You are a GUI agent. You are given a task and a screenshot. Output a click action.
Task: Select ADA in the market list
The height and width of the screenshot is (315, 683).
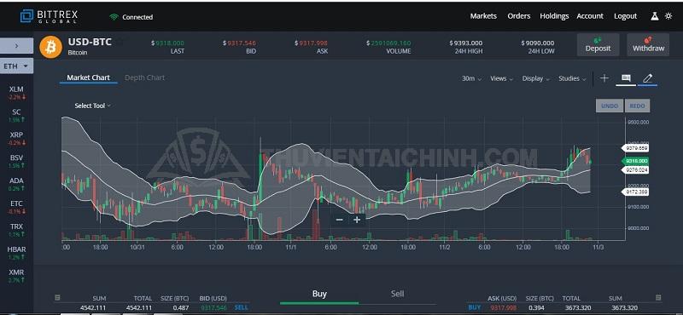tap(16, 184)
